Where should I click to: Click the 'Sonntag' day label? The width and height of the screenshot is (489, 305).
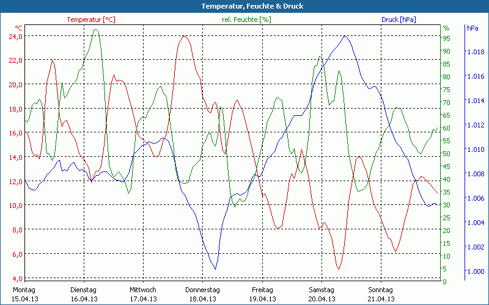(380, 290)
